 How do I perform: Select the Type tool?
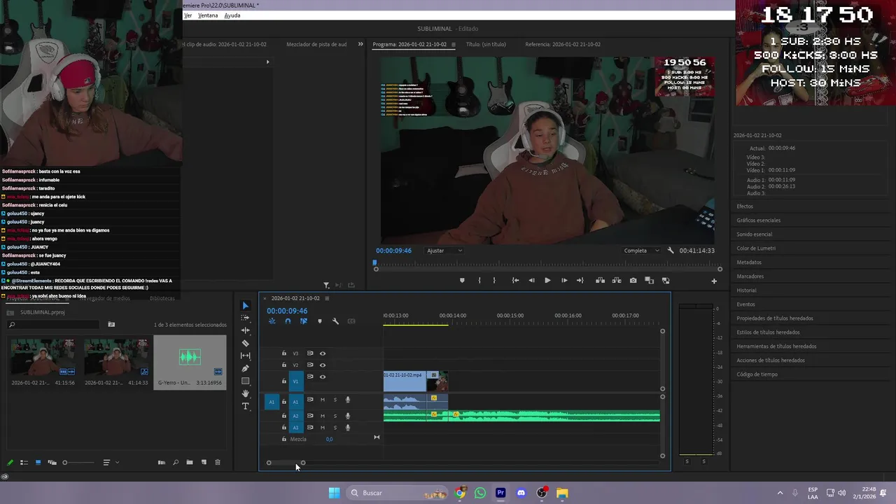click(245, 406)
